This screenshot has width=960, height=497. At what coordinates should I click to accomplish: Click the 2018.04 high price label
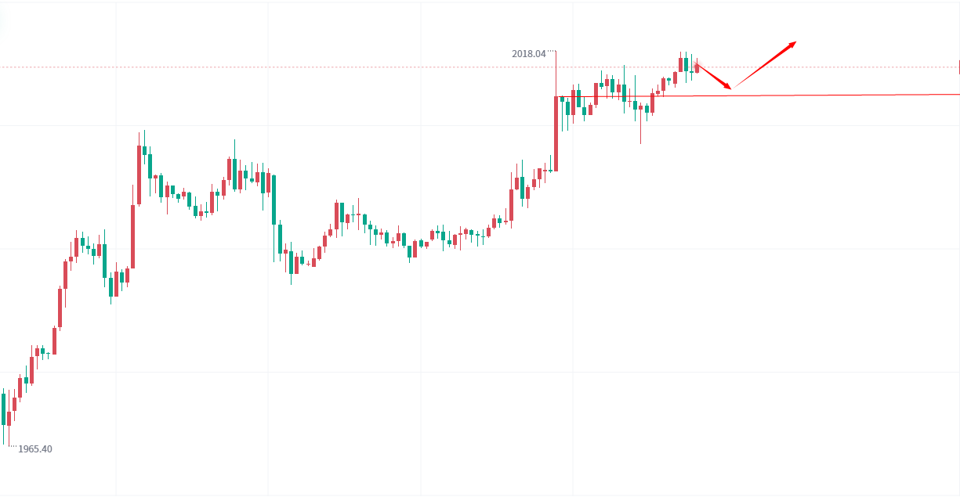click(529, 54)
